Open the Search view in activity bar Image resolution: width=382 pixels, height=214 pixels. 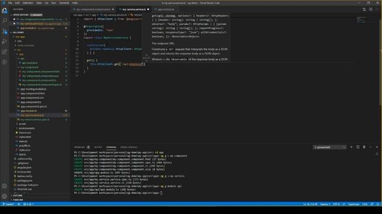pos(4,21)
